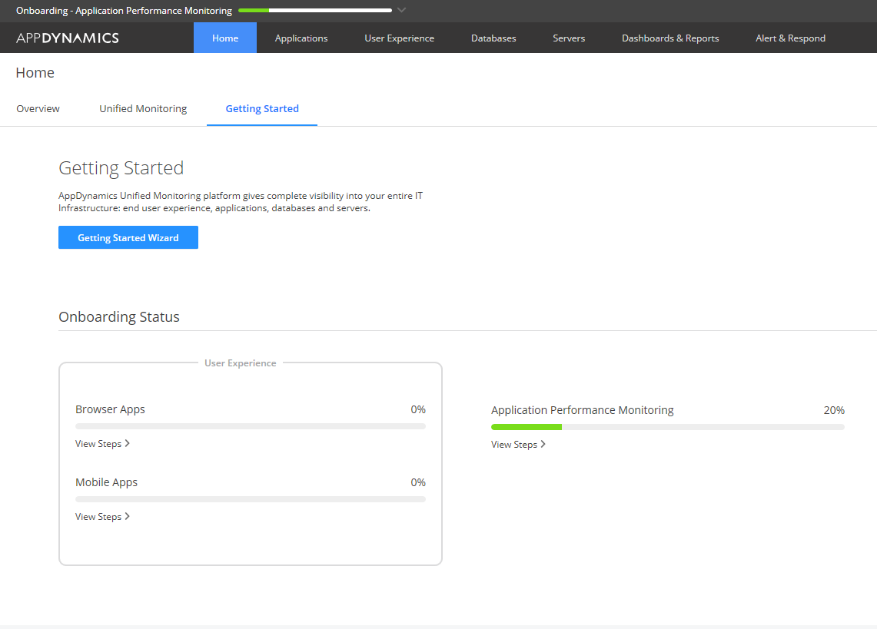The height and width of the screenshot is (629, 877).
Task: View Steps for Browser Apps
Action: [102, 443]
